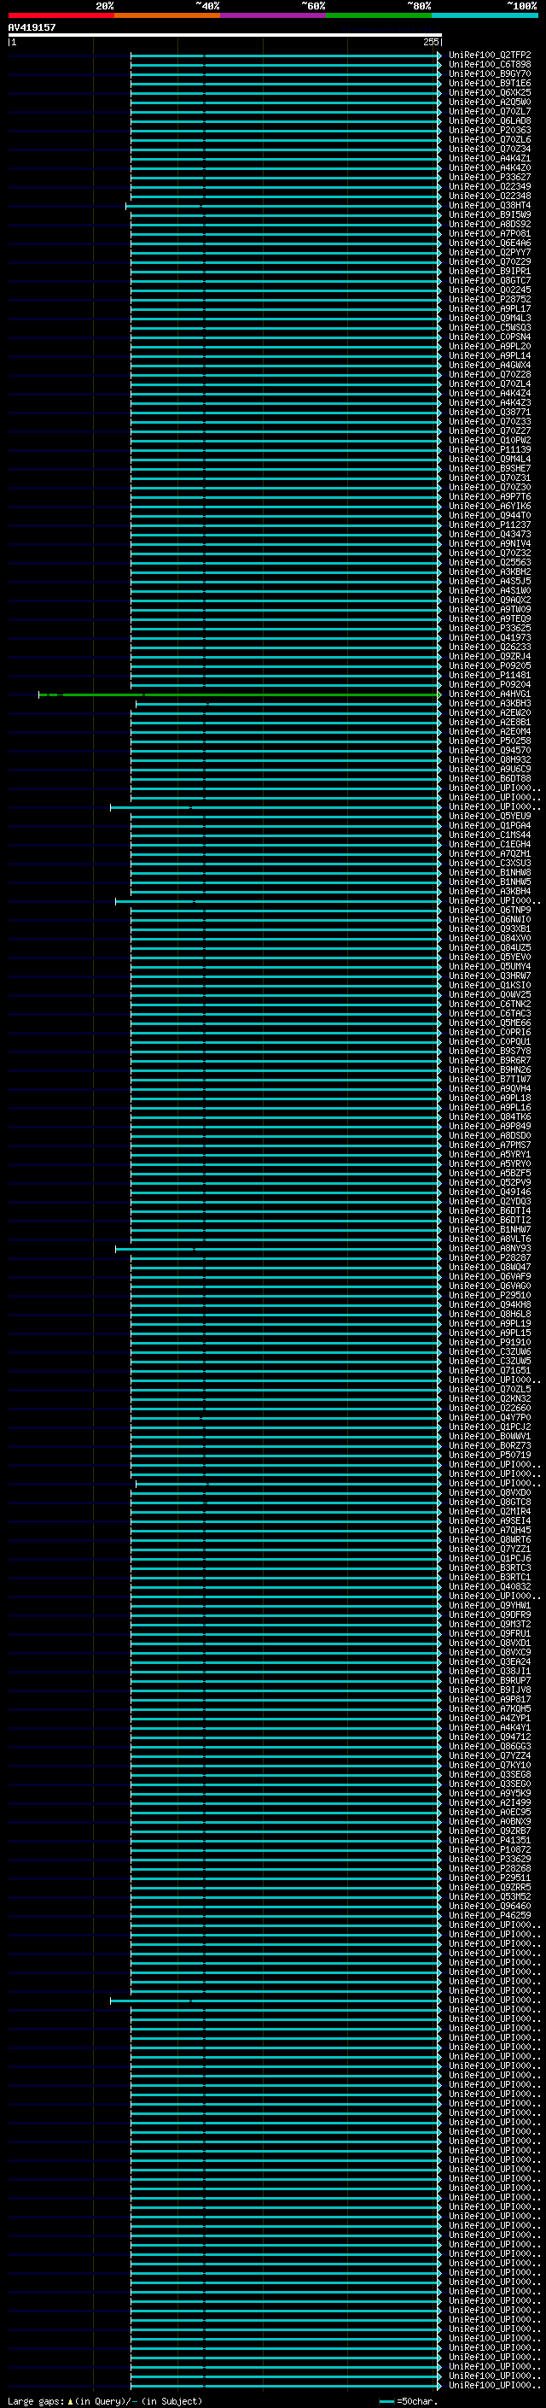This screenshot has height=2408, width=546.
Task: Select the green ~80% identity color segment
Action: [379, 15]
